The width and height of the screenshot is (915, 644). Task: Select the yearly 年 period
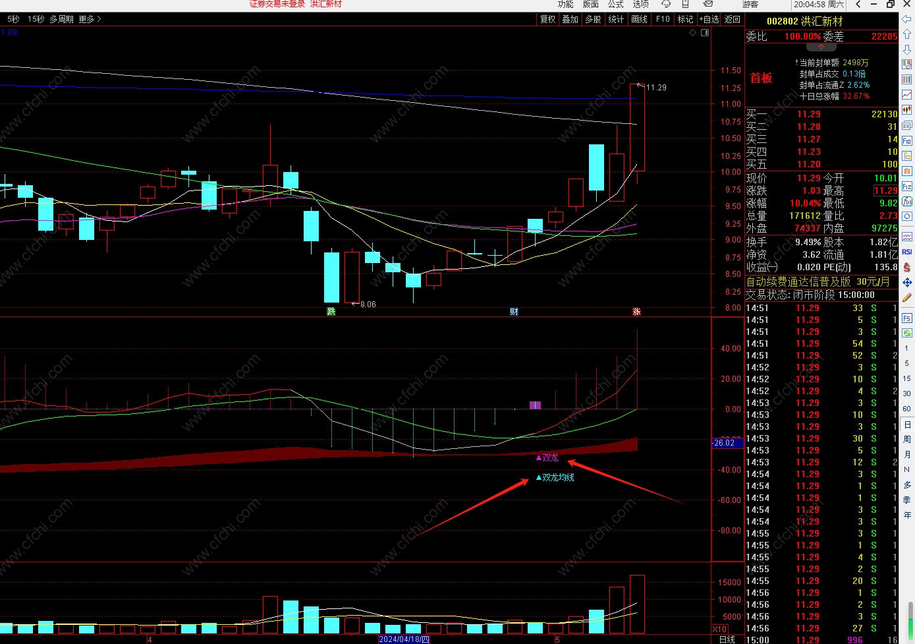pos(907,515)
